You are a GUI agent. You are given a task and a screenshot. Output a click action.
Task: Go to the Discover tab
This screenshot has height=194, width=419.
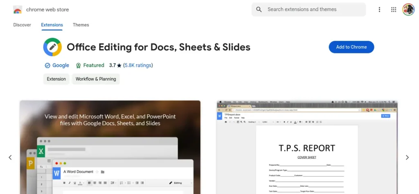click(22, 25)
